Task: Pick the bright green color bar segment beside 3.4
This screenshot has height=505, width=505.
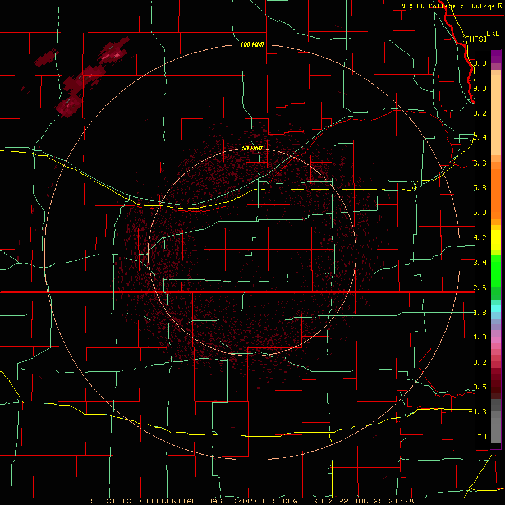Action: tap(495, 270)
